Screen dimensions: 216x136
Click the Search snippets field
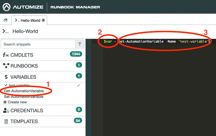click(38, 44)
